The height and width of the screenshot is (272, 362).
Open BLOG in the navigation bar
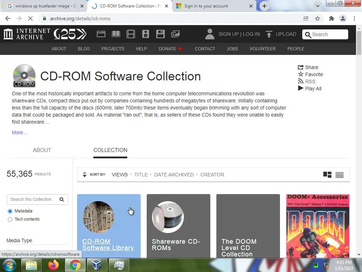[84, 49]
